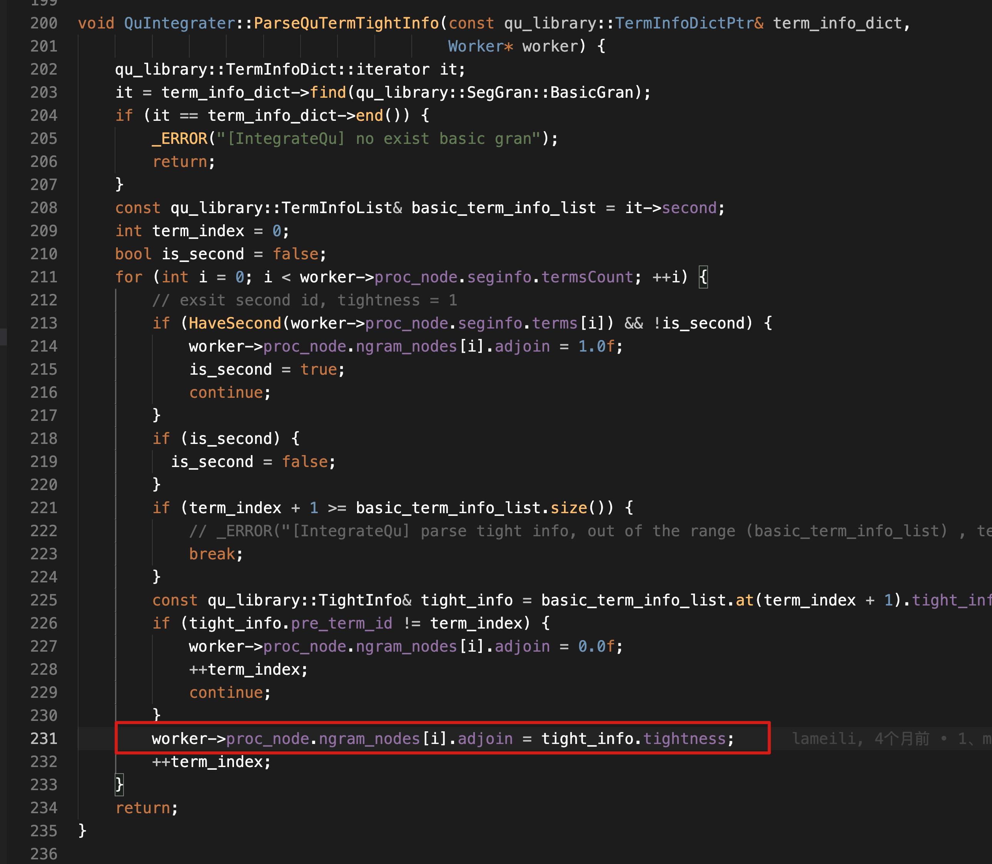Click line number 231 in gutter
The width and height of the screenshot is (992, 864).
(44, 738)
